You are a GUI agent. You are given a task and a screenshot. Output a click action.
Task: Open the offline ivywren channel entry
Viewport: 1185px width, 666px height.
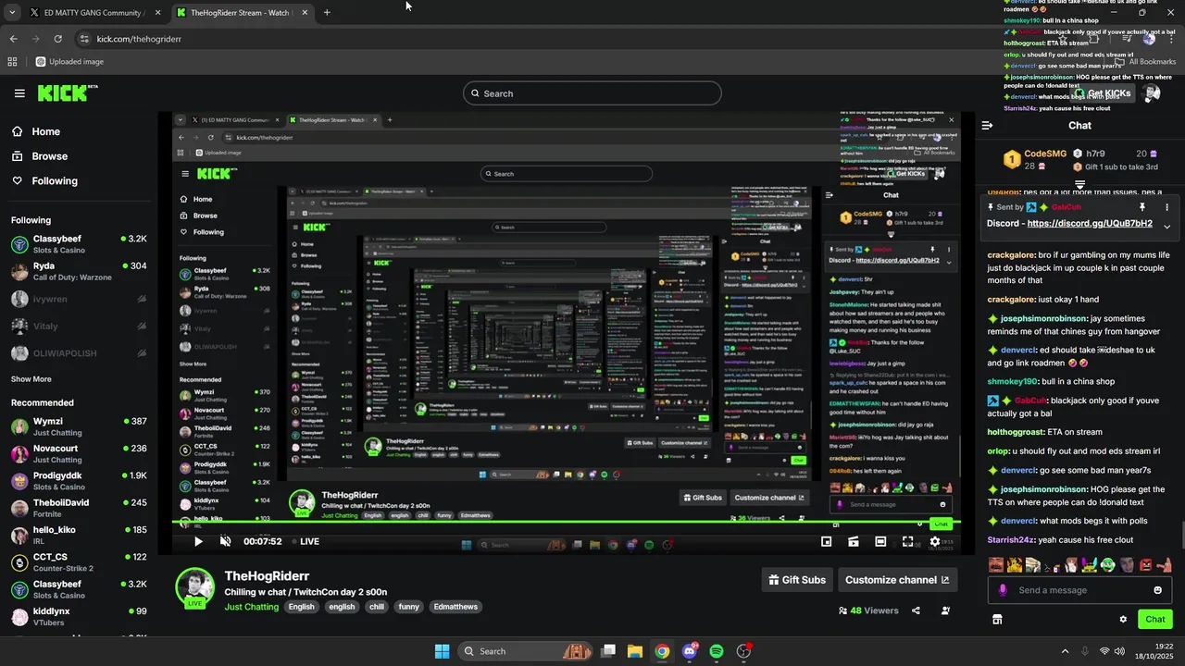point(79,299)
